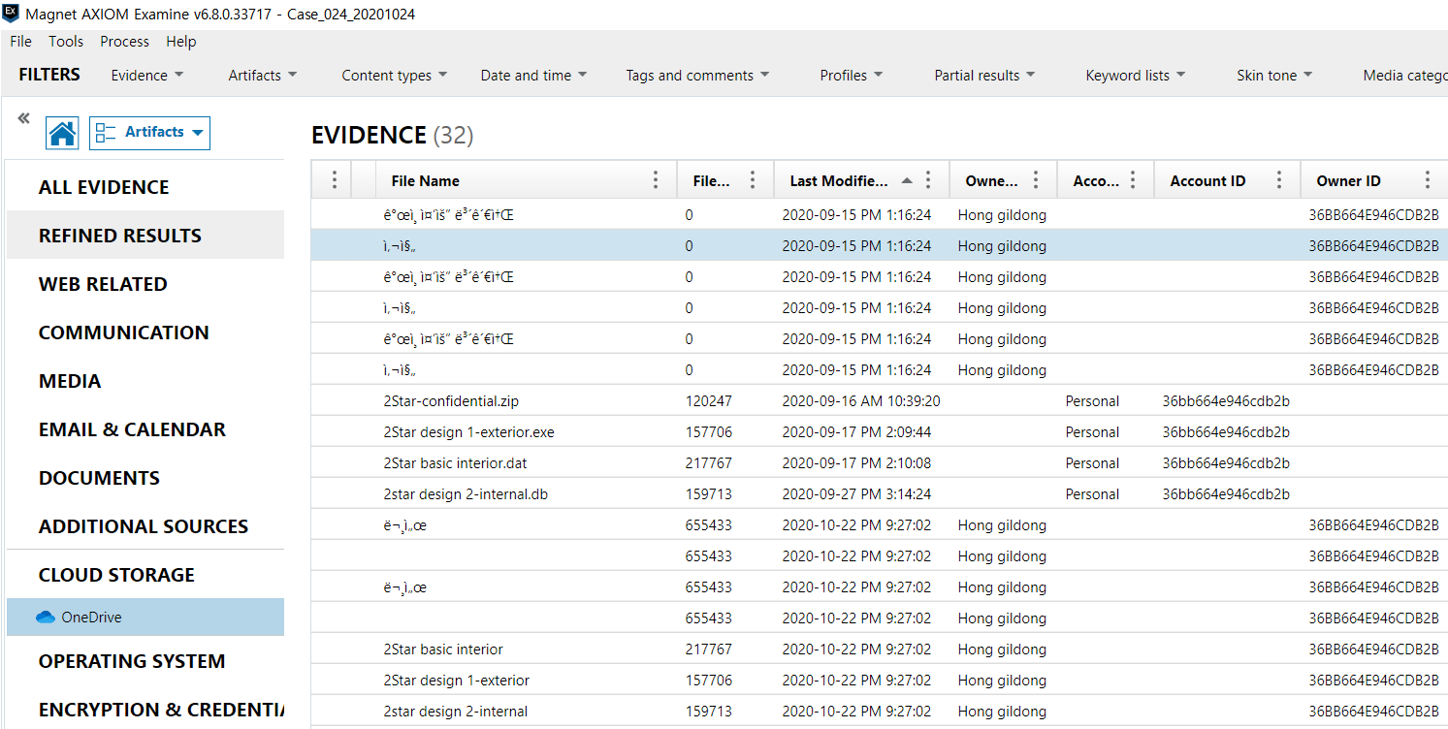1448x729 pixels.
Task: Click timestamp 2020-09-27 PM 3:14:24
Action: (x=856, y=494)
